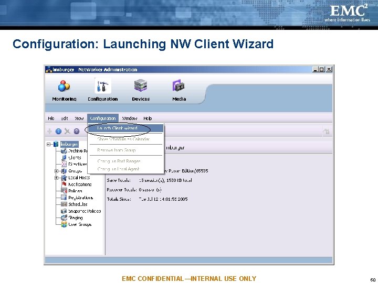The height and width of the screenshot is (283, 378).
Task: Select Registrations in the tree
Action: [x=80, y=198]
